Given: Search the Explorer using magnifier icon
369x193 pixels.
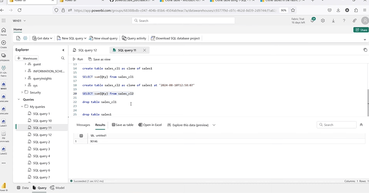Looking at the screenshot, I should (x=62, y=58).
